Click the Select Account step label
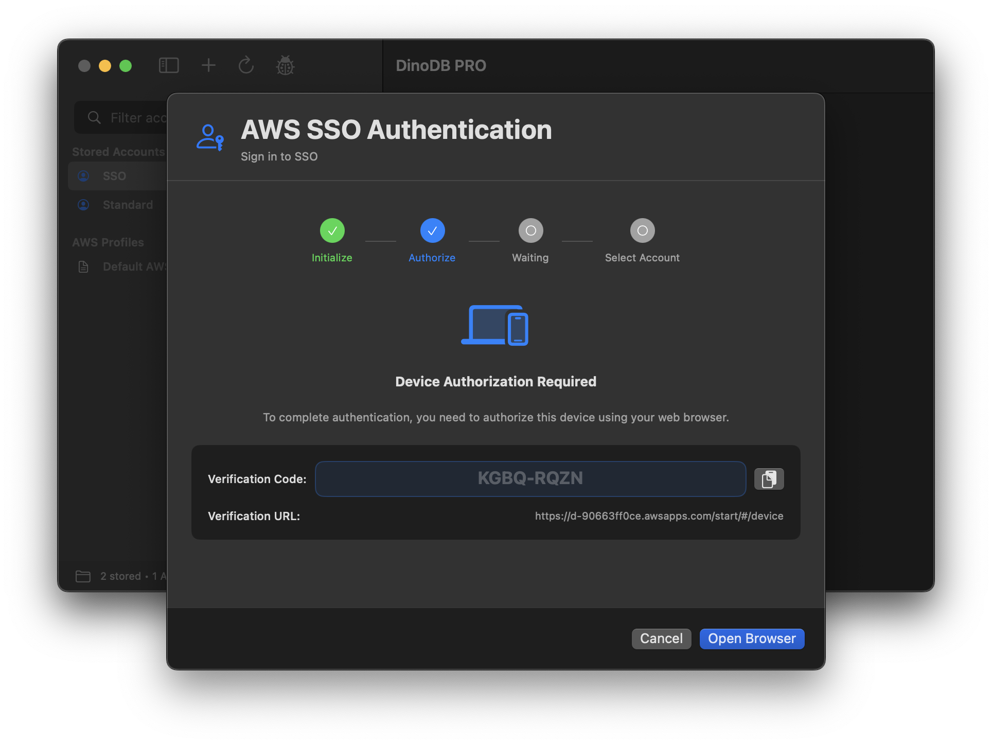The width and height of the screenshot is (992, 746). (x=642, y=258)
